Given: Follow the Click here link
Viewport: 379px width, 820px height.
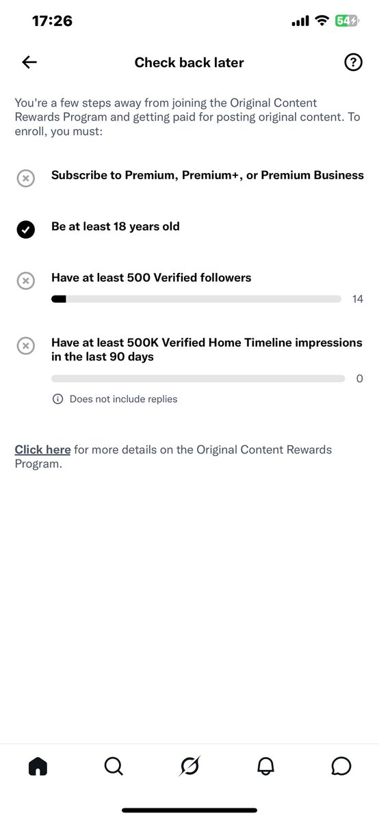Looking at the screenshot, I should tap(42, 449).
